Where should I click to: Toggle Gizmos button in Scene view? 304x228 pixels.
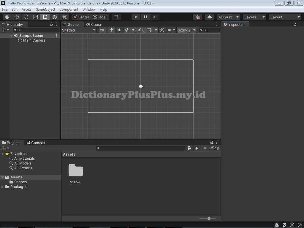click(184, 30)
